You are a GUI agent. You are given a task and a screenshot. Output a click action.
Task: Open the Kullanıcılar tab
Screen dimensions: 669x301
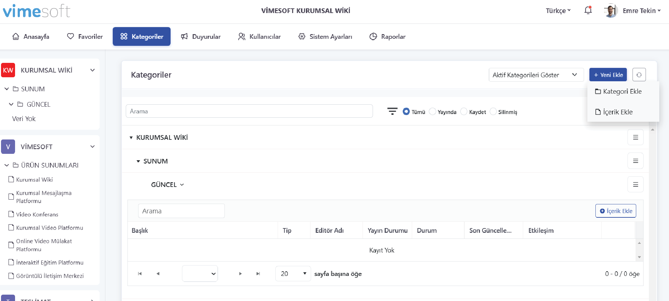click(x=260, y=36)
